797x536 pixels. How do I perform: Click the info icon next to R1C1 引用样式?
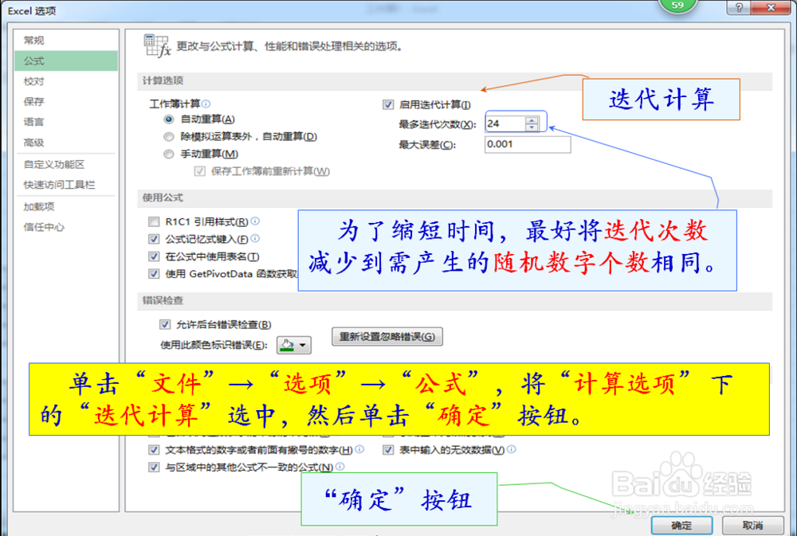point(253,220)
